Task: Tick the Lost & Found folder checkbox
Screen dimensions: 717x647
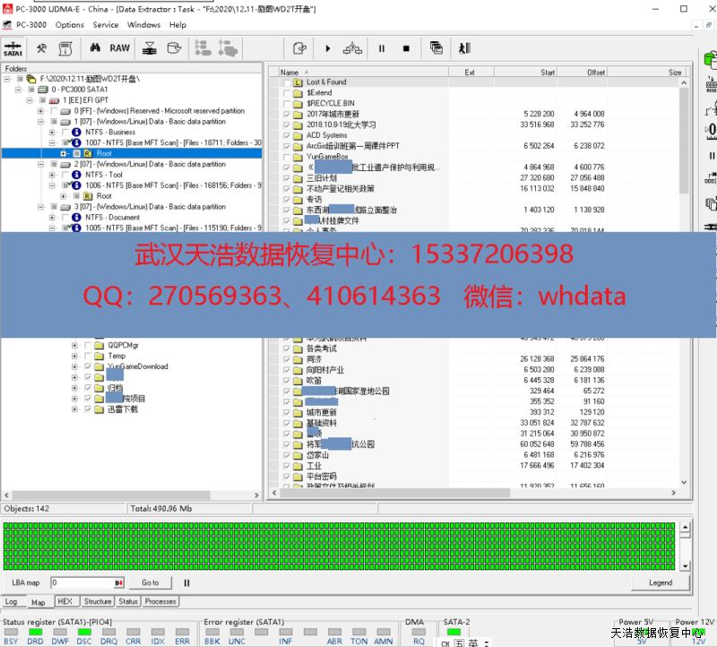Action: pos(287,82)
